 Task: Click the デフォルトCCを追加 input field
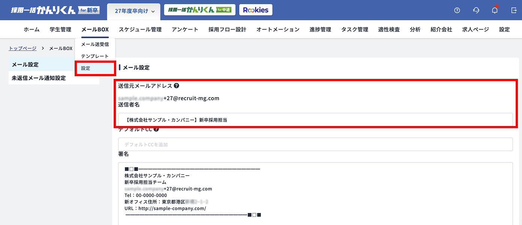[x=315, y=144]
